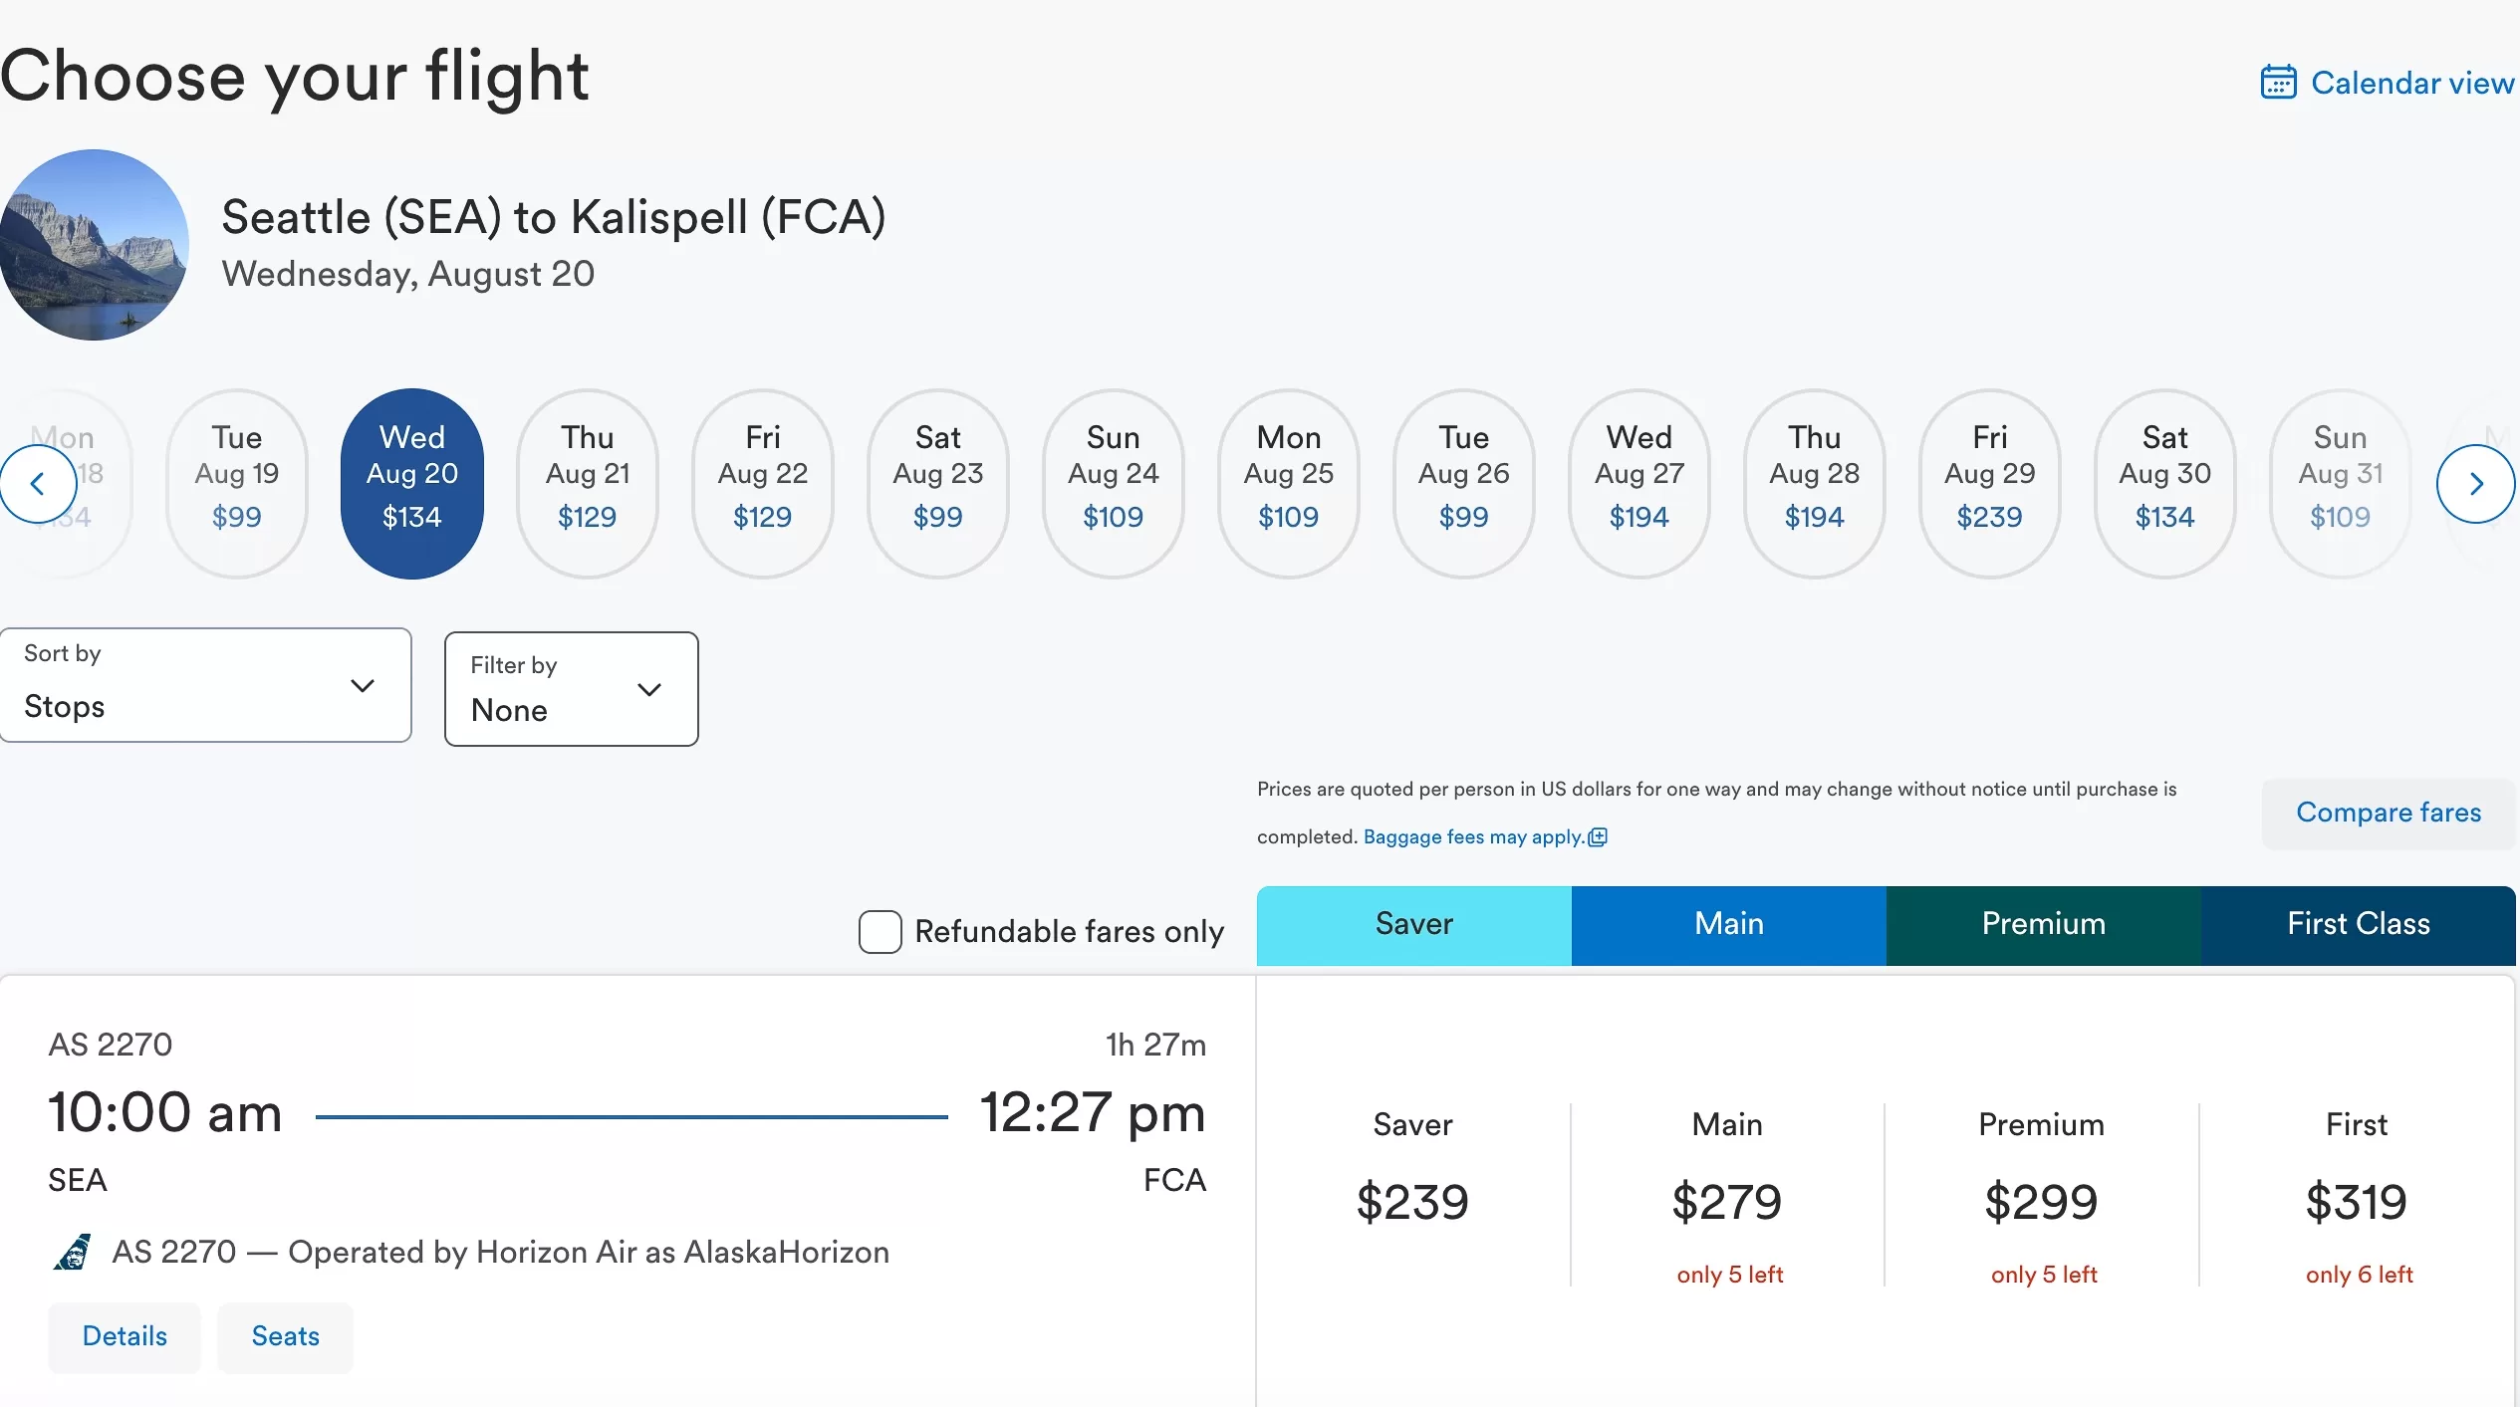Advance to later dates with right arrow
Image resolution: width=2520 pixels, height=1407 pixels.
[2475, 484]
